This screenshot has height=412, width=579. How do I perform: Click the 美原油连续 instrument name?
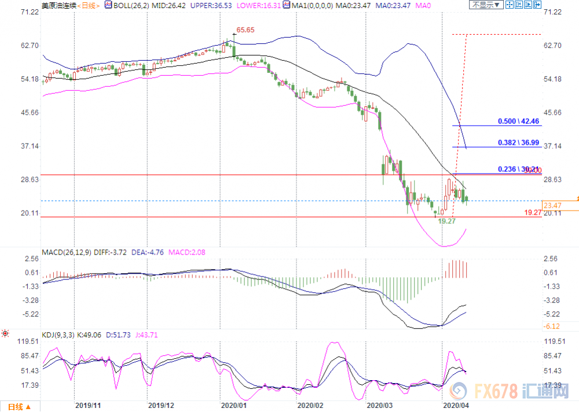pyautogui.click(x=59, y=5)
